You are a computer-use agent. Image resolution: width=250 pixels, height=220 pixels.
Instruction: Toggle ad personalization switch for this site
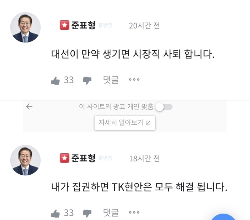(164, 107)
